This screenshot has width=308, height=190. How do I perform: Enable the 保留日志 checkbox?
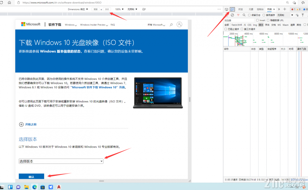pos(249,15)
